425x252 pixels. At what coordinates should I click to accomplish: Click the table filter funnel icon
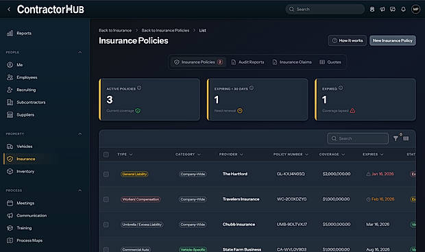(396, 138)
